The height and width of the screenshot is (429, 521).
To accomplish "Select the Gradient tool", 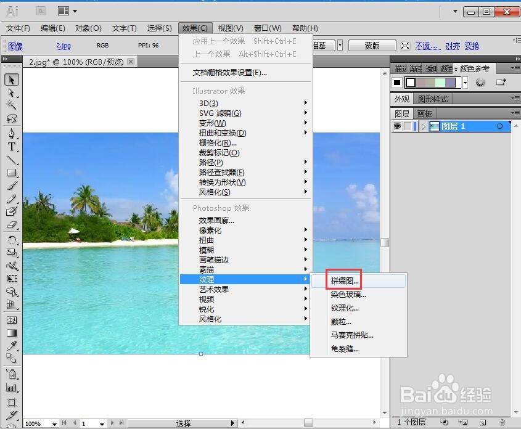I will pos(12,333).
